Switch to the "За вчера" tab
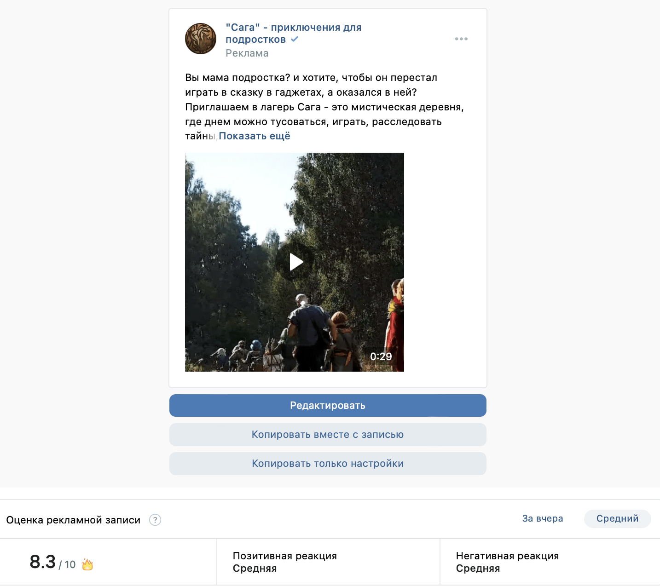This screenshot has height=586, width=660. coord(542,518)
